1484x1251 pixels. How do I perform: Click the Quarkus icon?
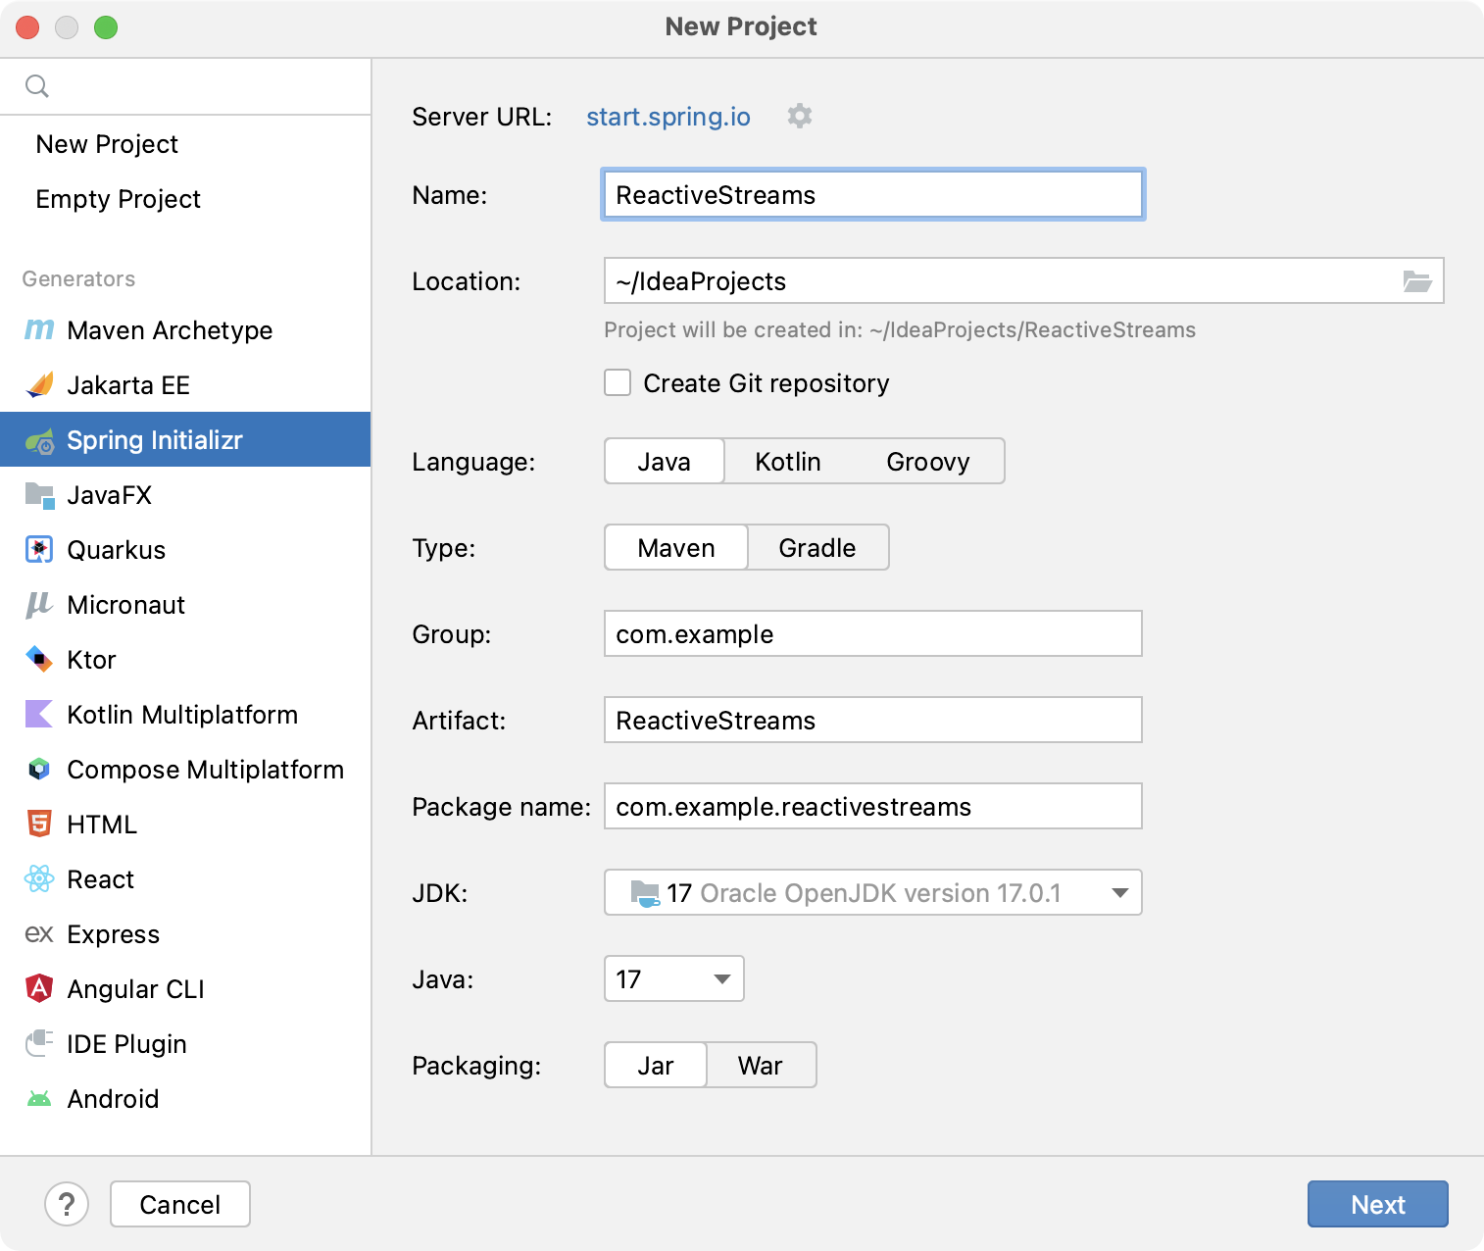click(39, 549)
